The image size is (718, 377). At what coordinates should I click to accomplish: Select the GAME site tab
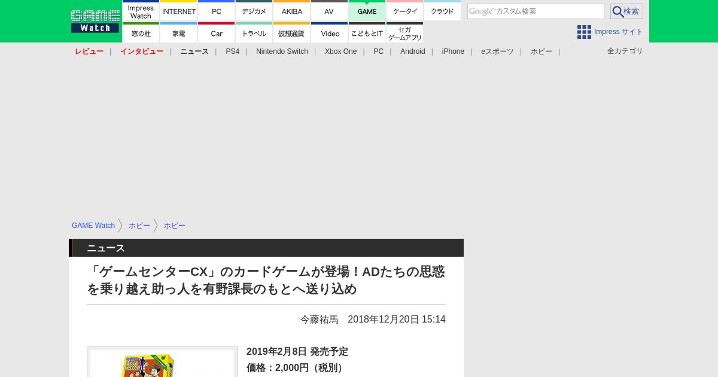(x=367, y=10)
